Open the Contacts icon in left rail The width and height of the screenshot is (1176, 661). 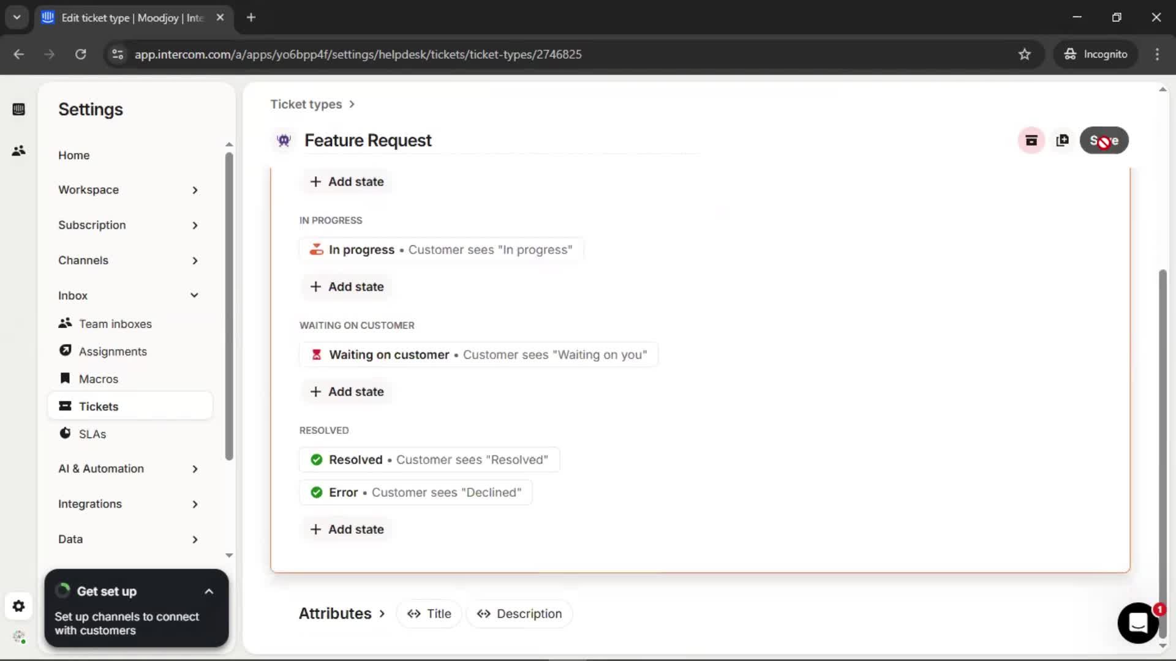coord(18,151)
